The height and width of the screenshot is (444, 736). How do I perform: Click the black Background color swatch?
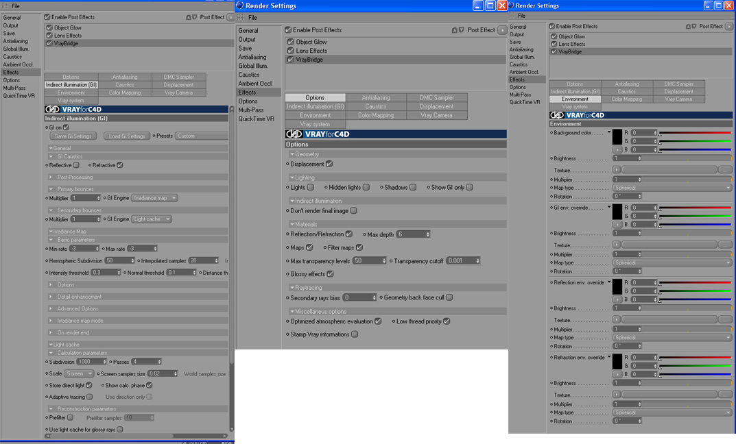[617, 137]
